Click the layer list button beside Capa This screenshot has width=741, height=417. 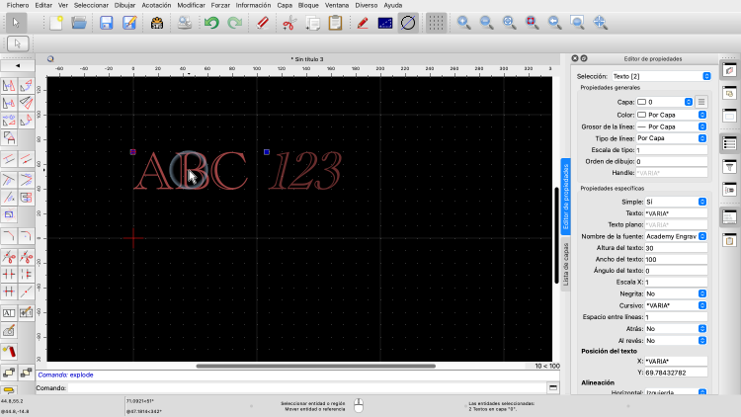click(701, 102)
